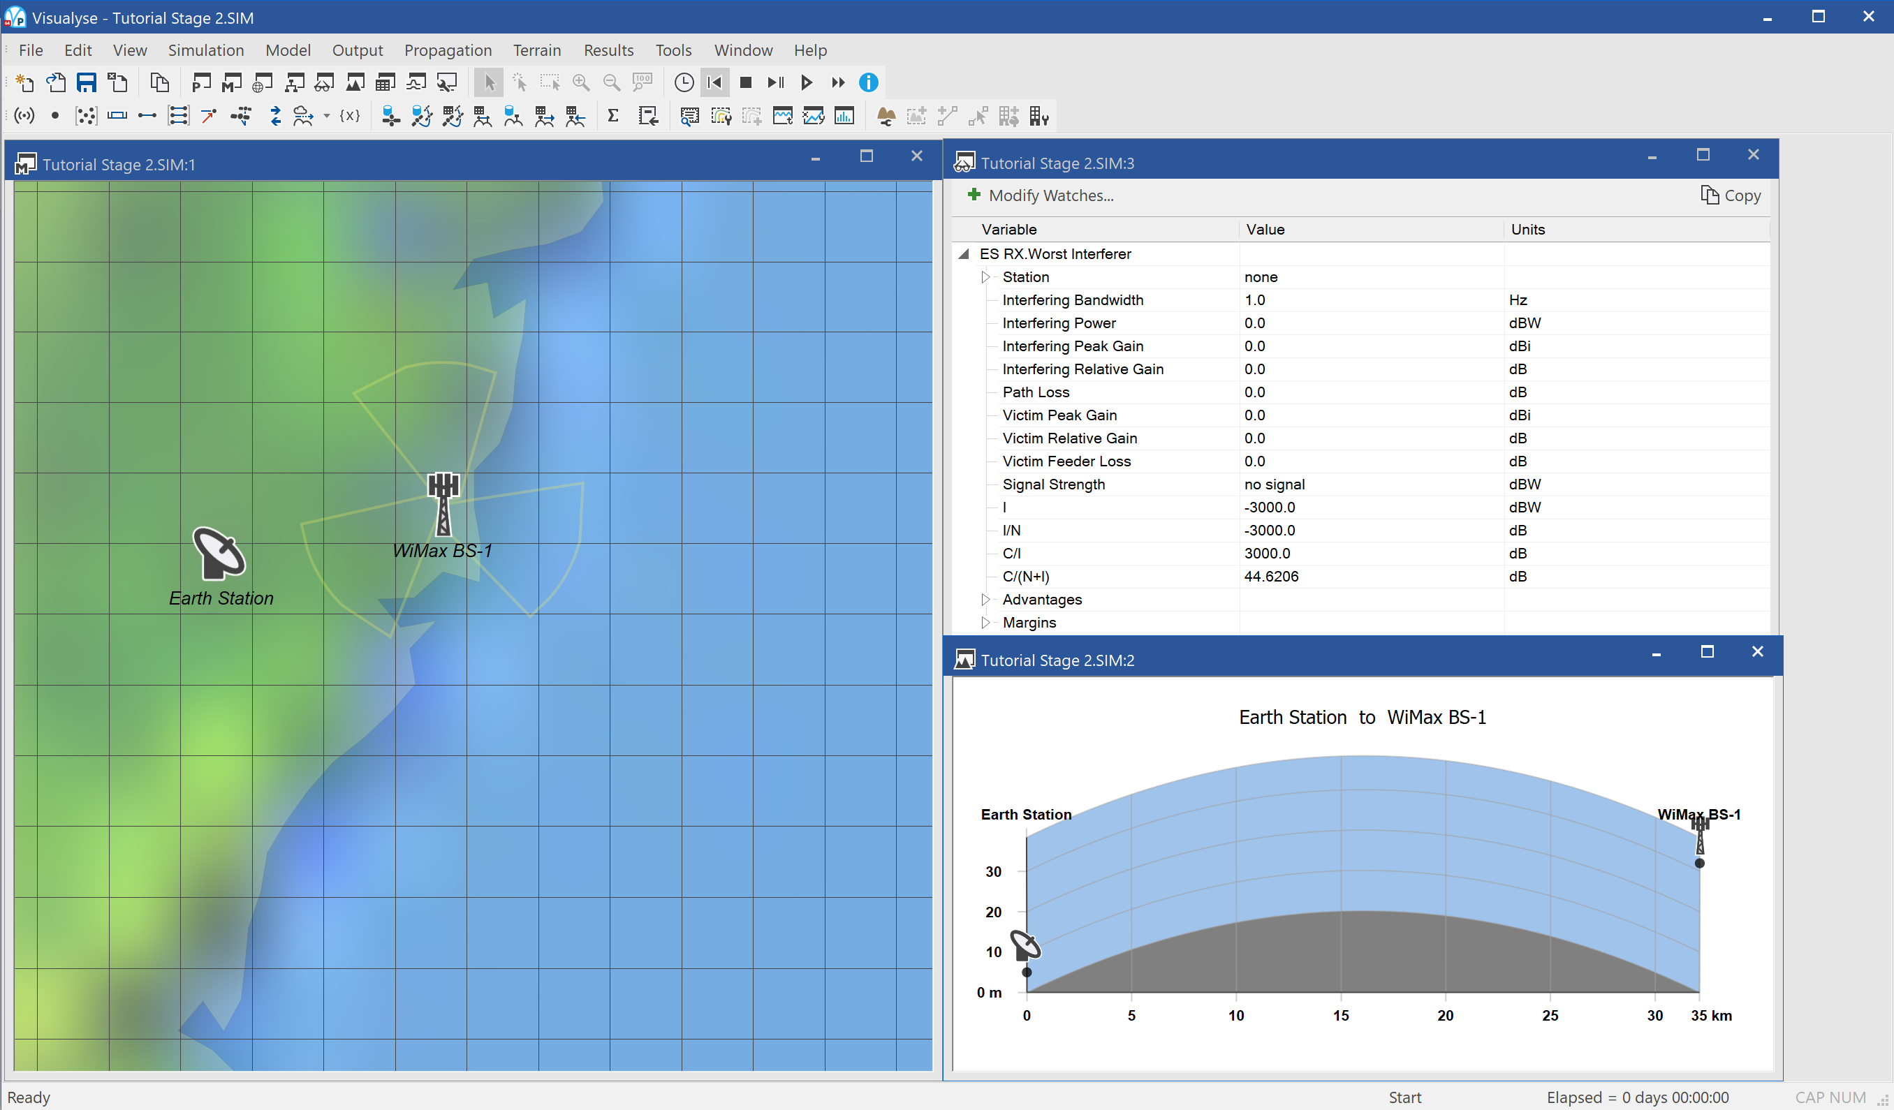The height and width of the screenshot is (1110, 1894).
Task: Open a new table view icon
Action: pos(386,82)
